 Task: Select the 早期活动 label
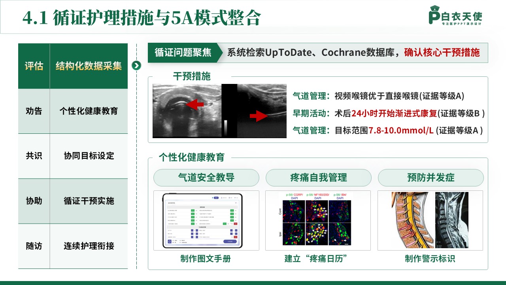(311, 113)
